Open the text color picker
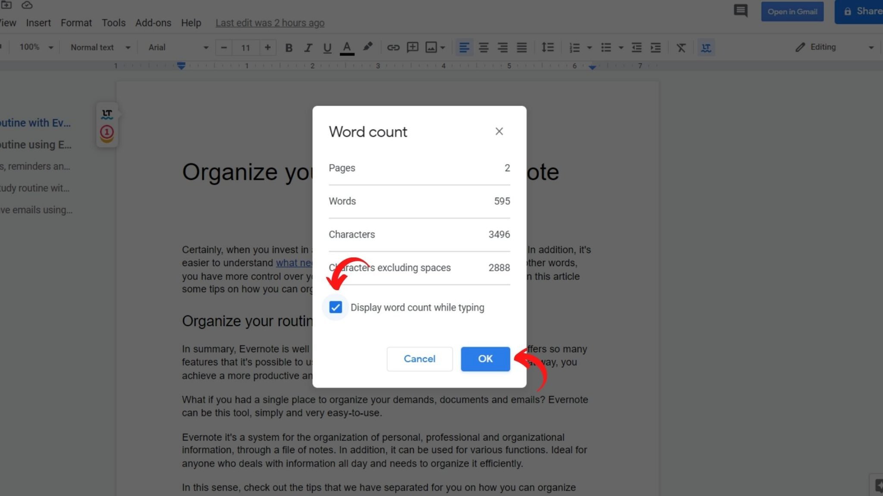The width and height of the screenshot is (883, 496). click(x=347, y=48)
